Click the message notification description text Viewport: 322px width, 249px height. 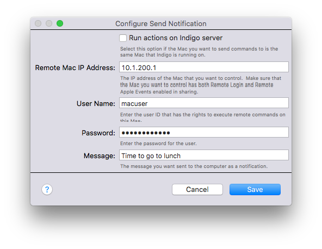click(x=194, y=166)
